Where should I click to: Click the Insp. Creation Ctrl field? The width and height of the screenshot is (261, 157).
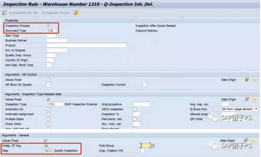click(x=142, y=151)
